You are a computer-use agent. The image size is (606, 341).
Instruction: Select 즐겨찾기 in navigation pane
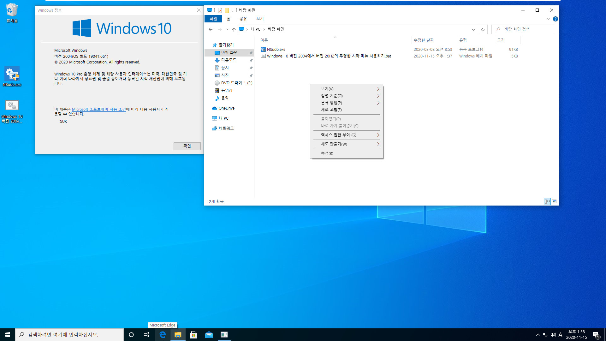point(223,45)
